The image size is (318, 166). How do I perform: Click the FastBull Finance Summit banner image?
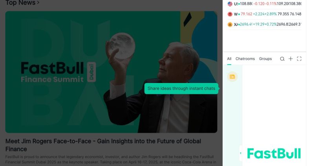(111, 72)
